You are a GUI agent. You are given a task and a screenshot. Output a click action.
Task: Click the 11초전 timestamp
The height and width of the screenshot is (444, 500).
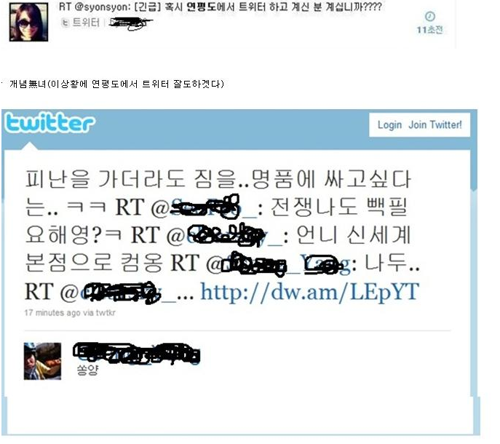pos(430,30)
